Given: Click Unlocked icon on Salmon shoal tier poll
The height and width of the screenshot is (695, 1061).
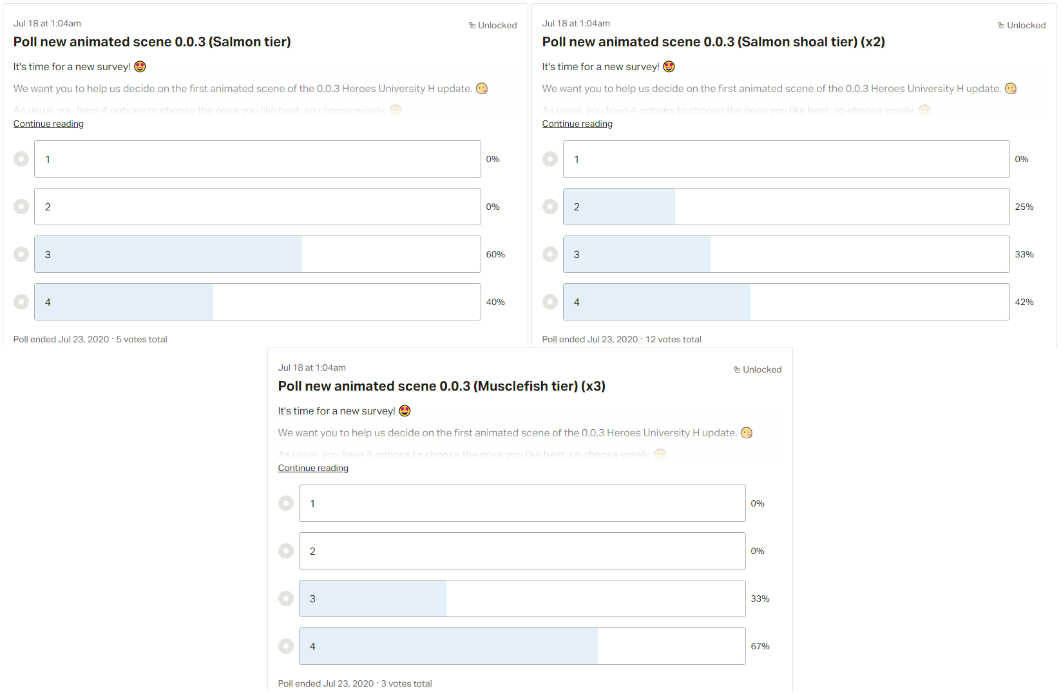Looking at the screenshot, I should tap(1001, 26).
